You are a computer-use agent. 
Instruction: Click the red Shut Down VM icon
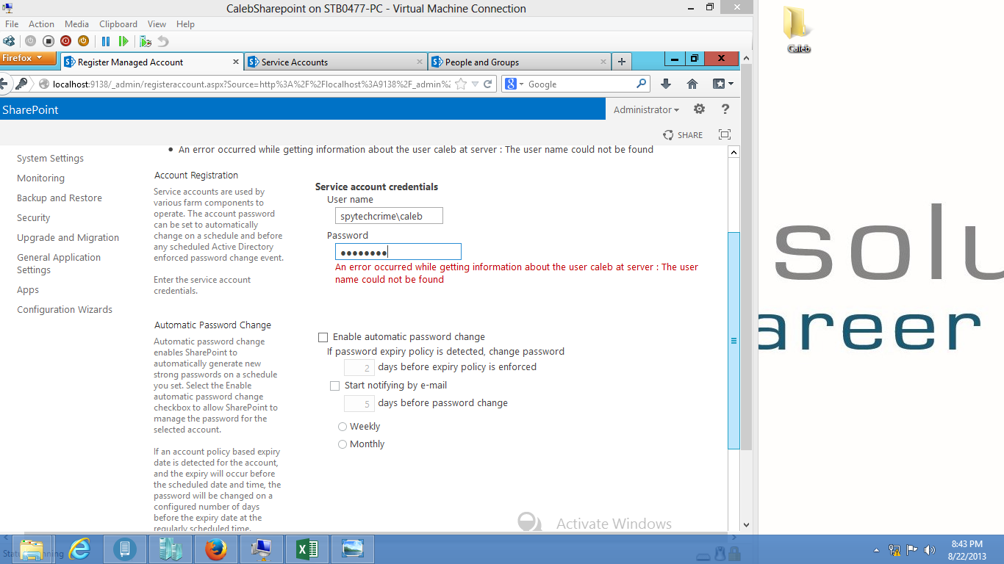66,42
